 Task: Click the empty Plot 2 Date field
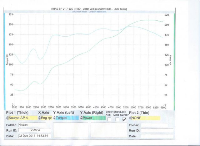click(154, 136)
